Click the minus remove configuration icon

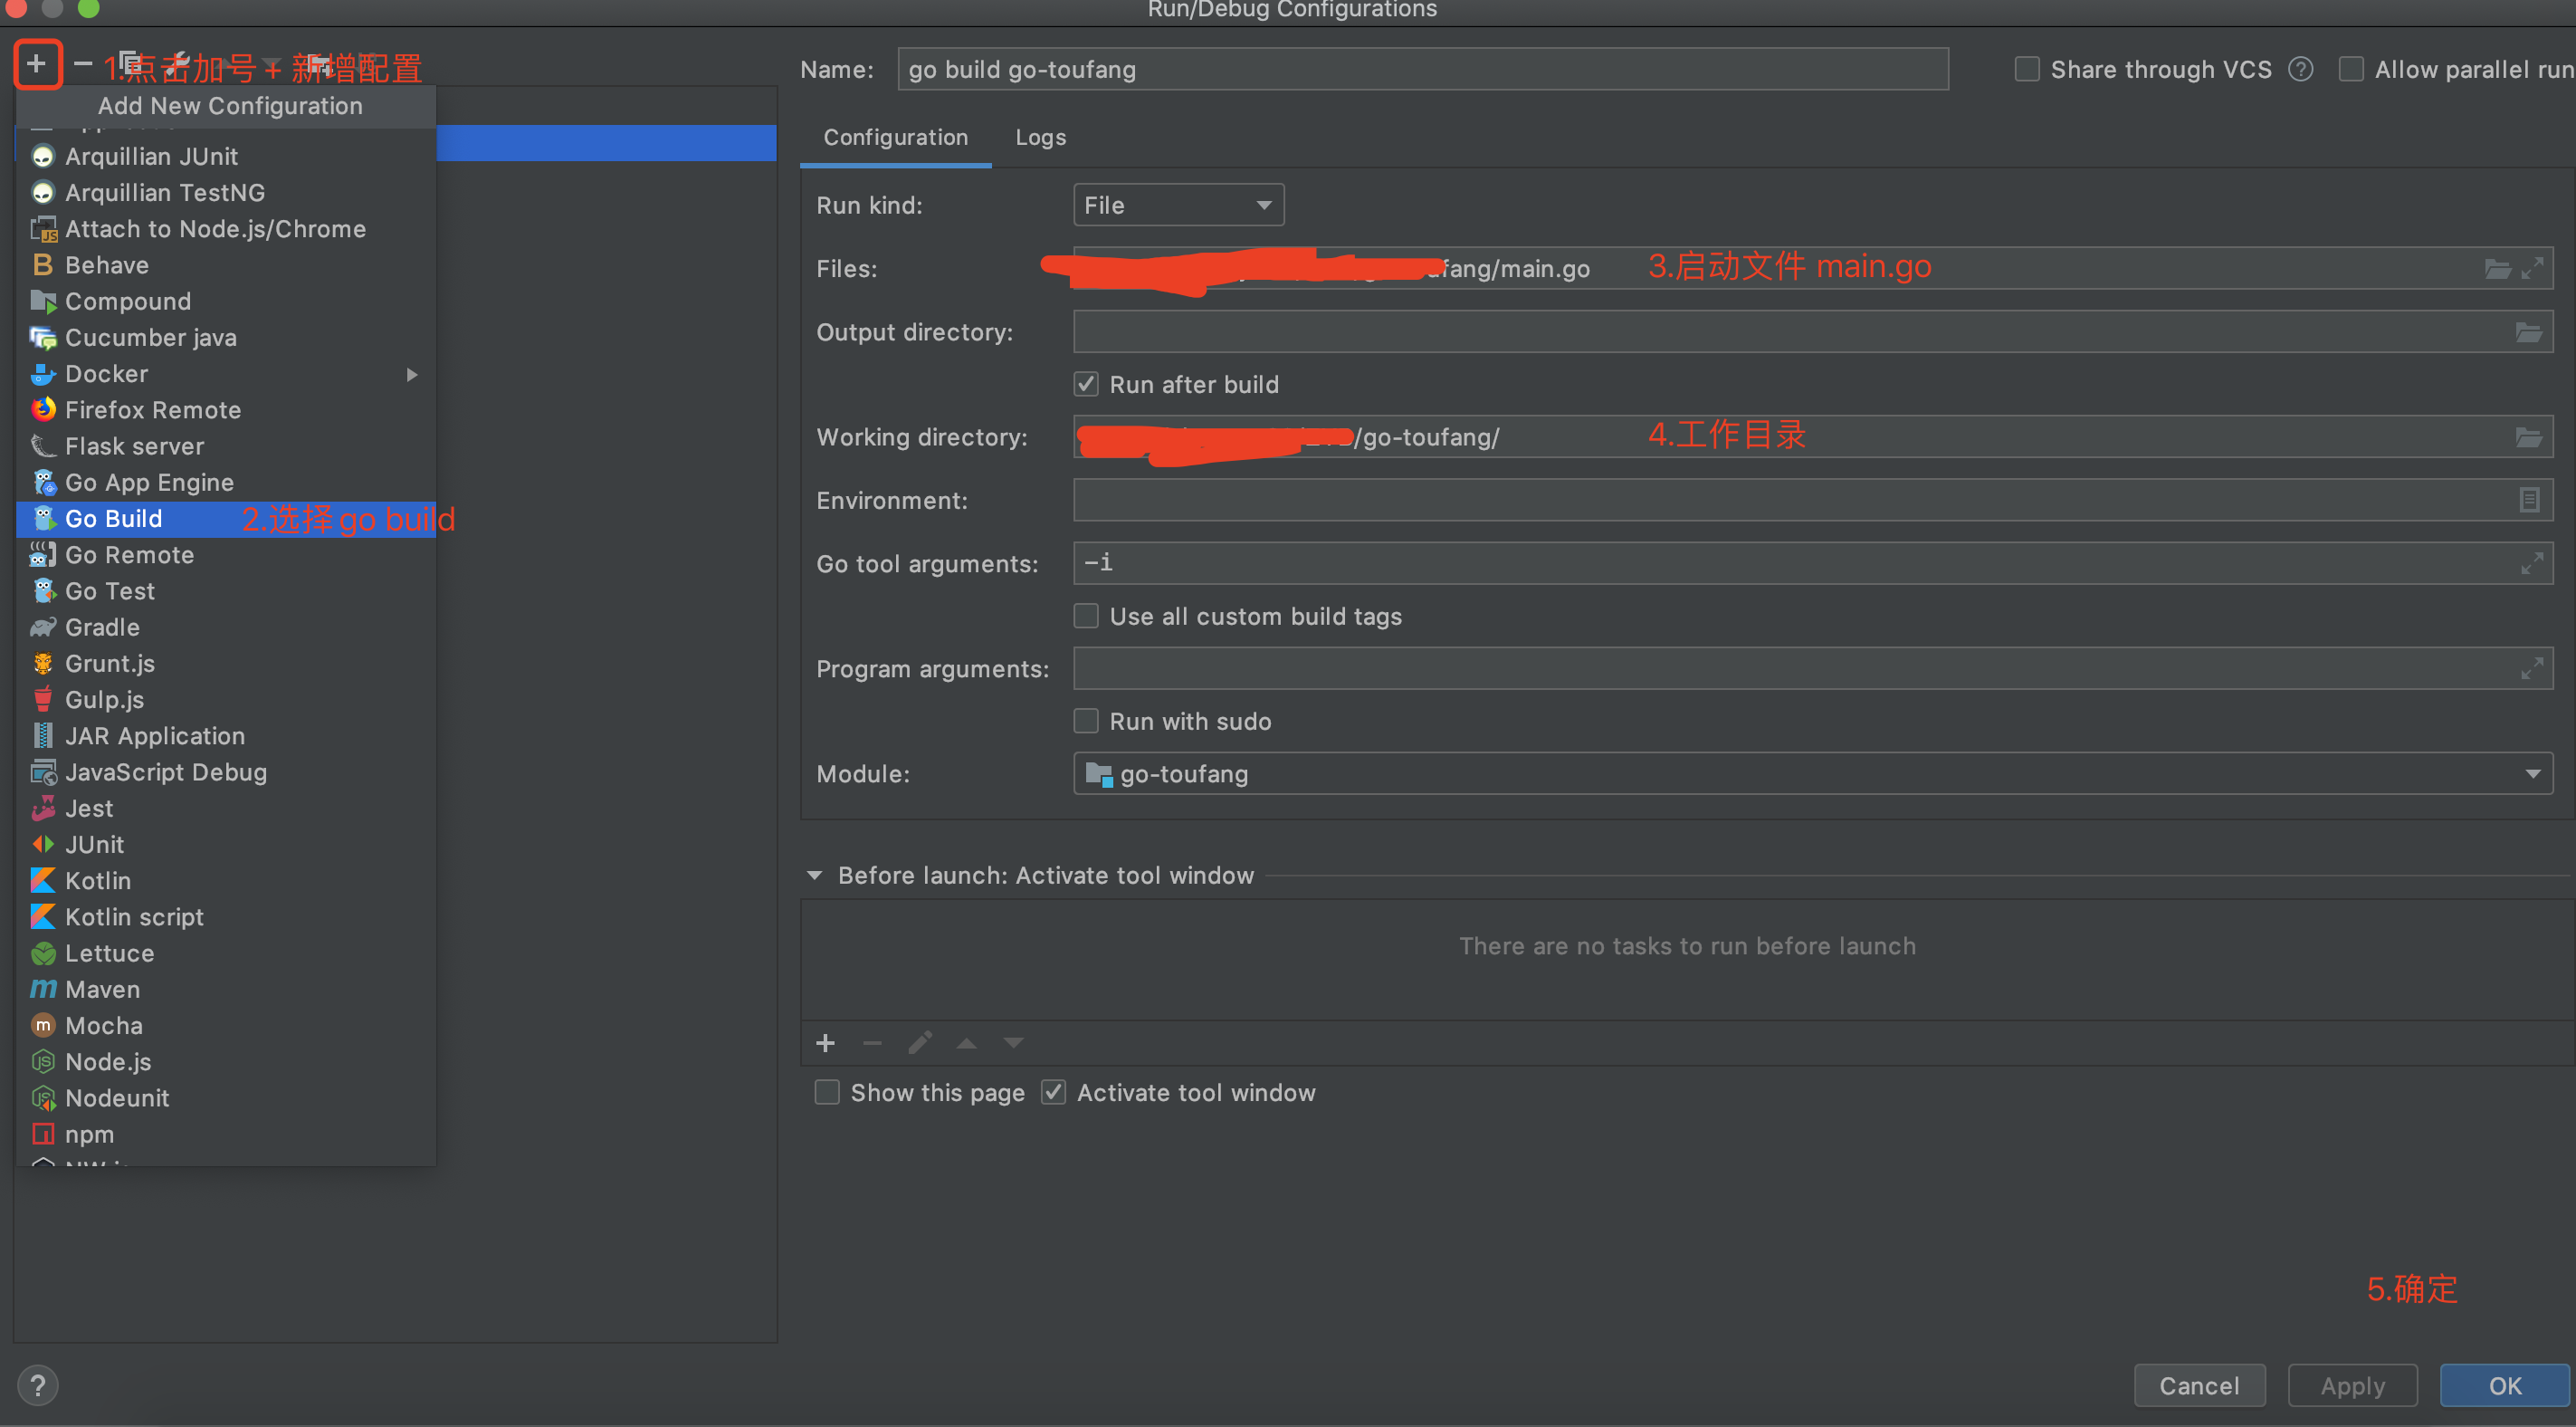click(x=83, y=64)
